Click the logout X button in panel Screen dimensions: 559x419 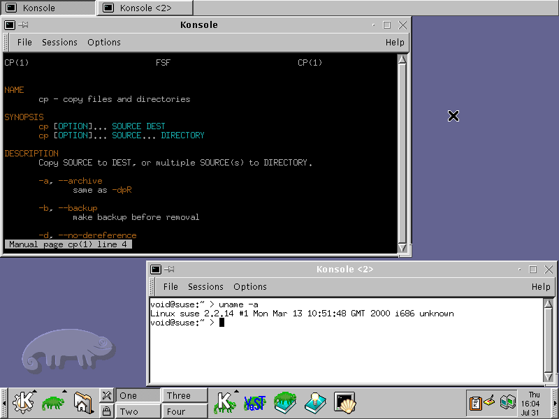[106, 395]
